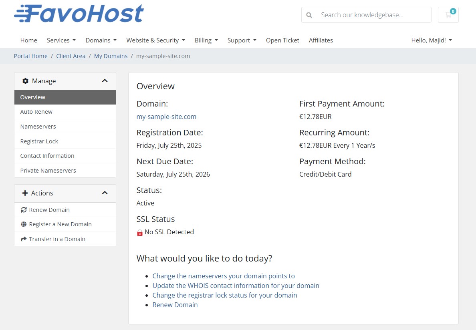Open the Billing menu

(206, 40)
